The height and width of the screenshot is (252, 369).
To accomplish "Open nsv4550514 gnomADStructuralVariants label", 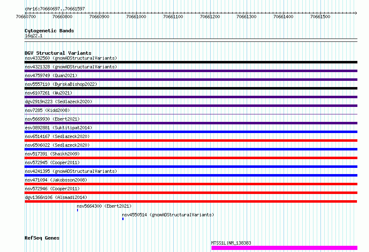I will (x=168, y=215).
